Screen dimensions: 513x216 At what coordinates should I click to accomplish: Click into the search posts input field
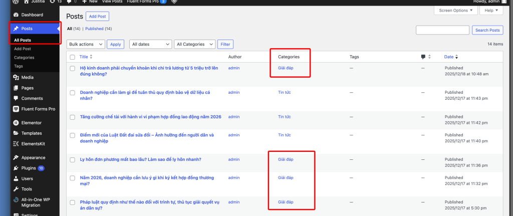tap(442, 30)
